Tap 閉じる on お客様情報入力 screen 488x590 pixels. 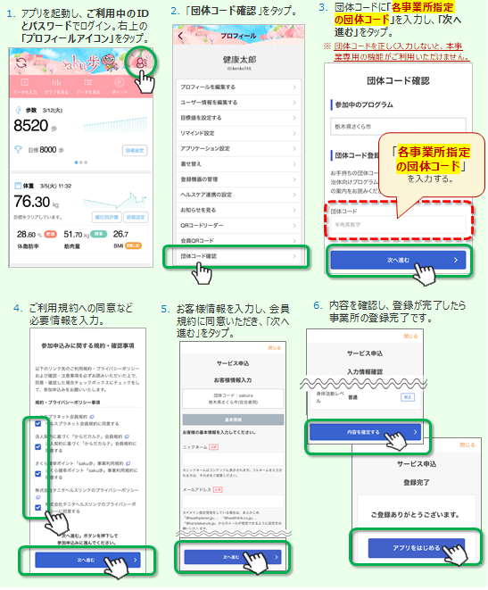(x=275, y=348)
